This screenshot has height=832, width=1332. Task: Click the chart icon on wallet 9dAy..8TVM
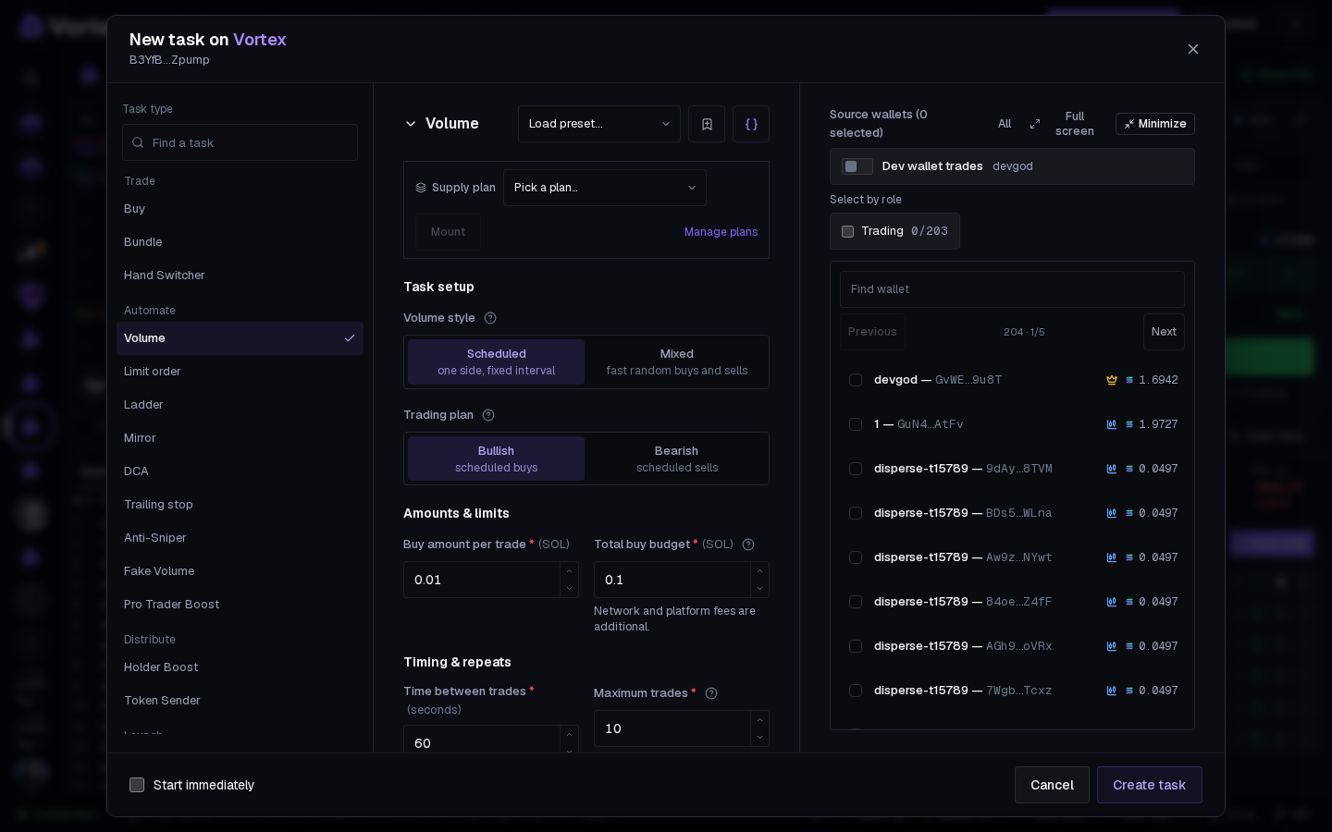1112,469
